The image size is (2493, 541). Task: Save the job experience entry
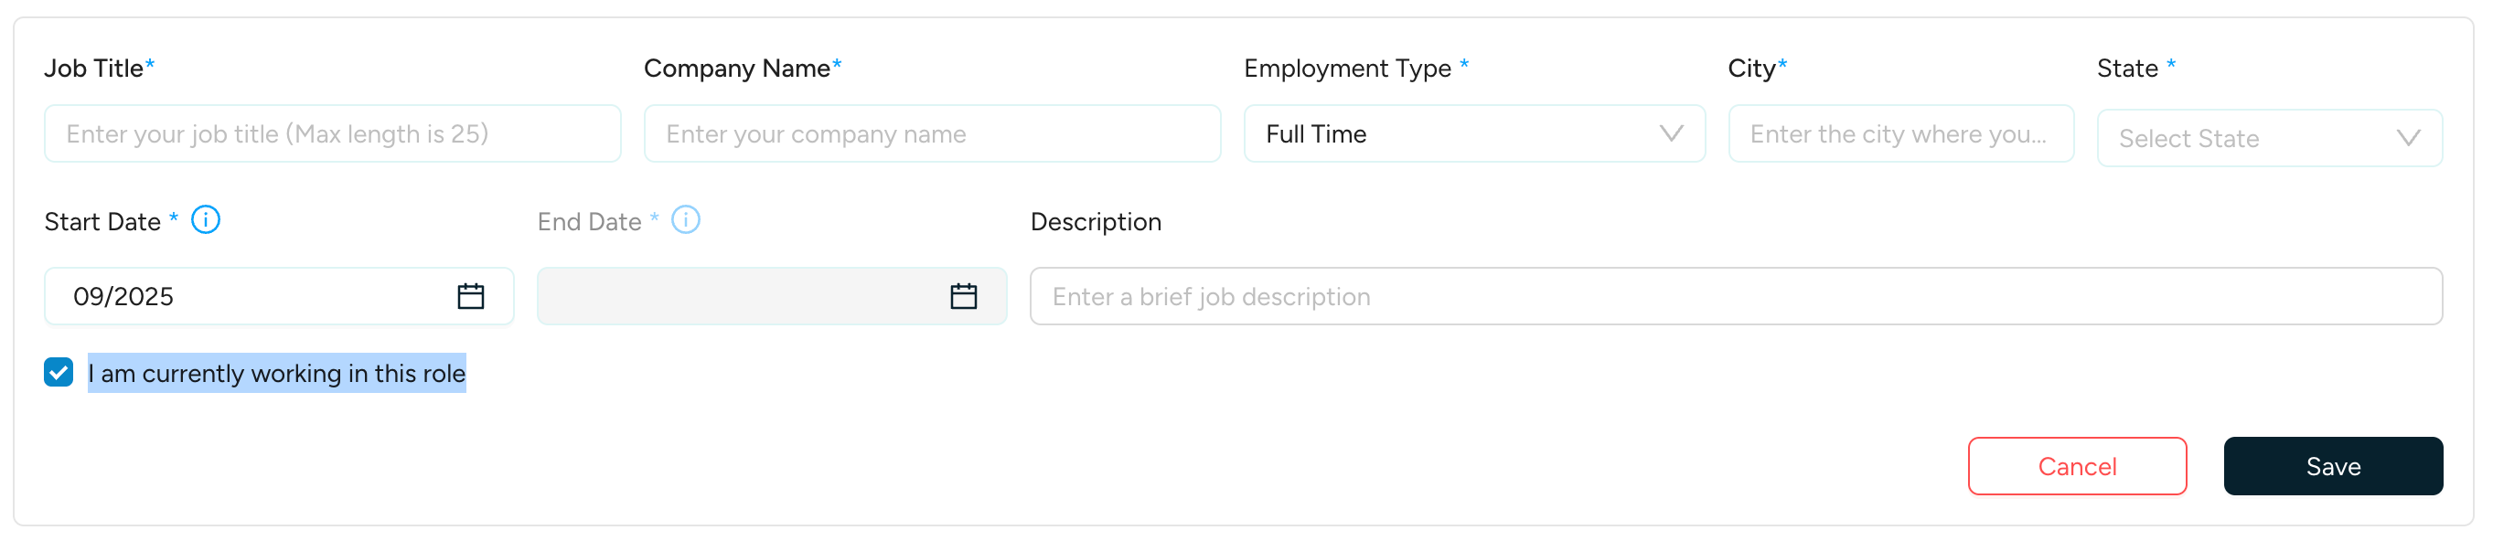click(x=2333, y=465)
